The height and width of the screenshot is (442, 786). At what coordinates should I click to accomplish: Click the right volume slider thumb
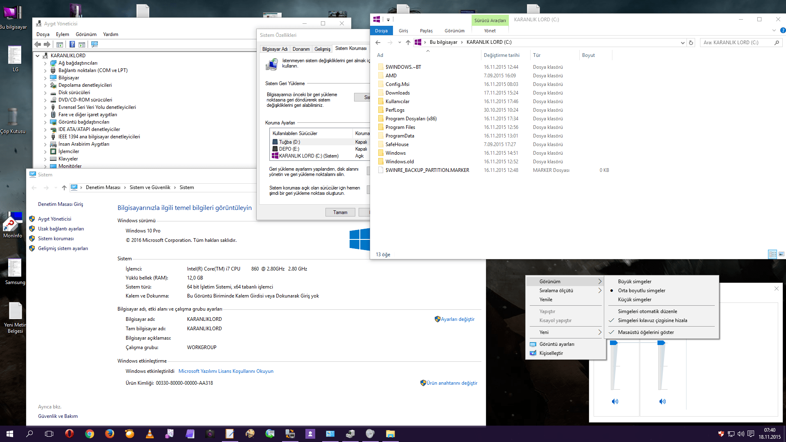(x=661, y=343)
